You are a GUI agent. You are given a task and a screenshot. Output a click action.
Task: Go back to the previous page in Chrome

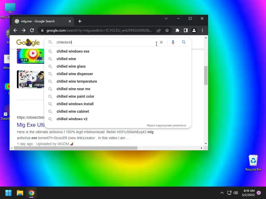tap(15, 31)
